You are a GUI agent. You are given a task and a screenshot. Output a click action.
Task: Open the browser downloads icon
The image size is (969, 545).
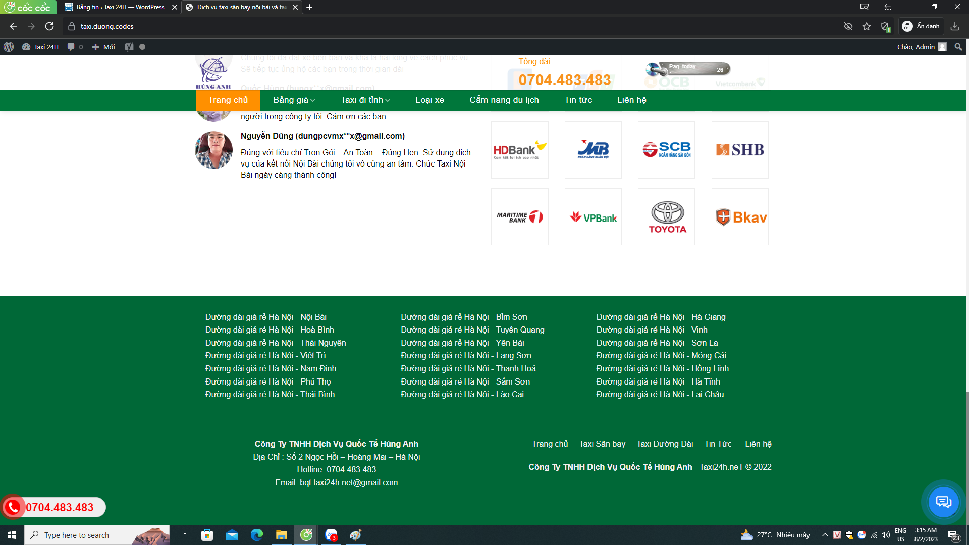pos(954,26)
